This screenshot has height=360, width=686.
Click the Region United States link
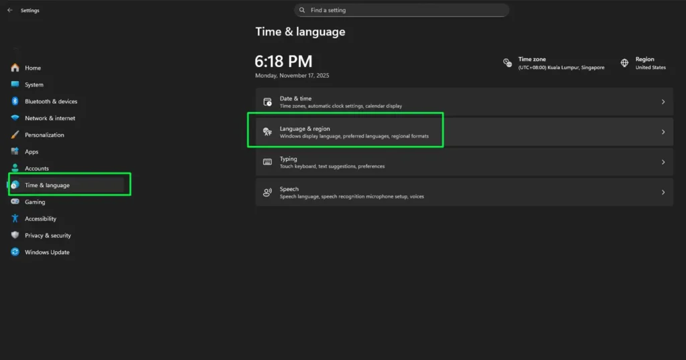pyautogui.click(x=650, y=68)
